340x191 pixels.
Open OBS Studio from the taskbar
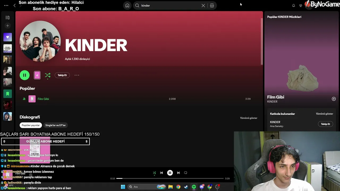(217, 187)
